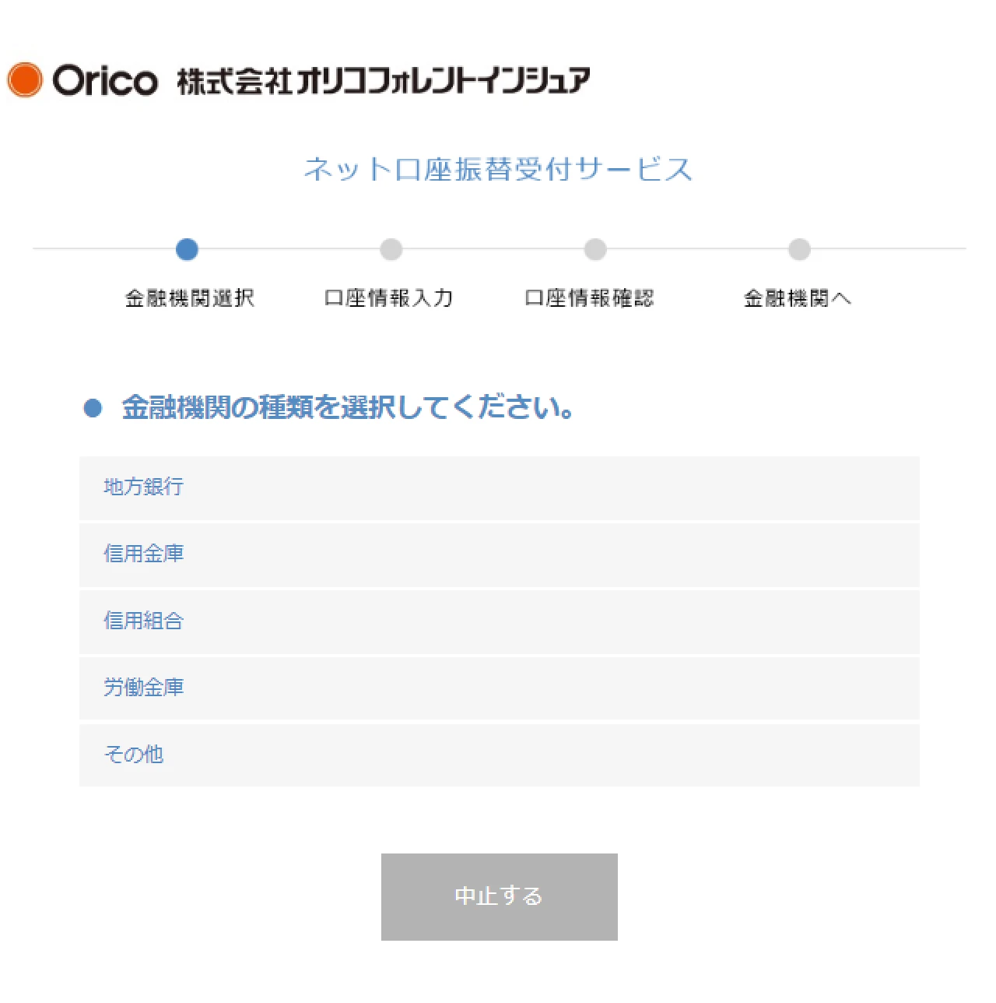Click the 口座情報入力 step circle

click(x=391, y=249)
